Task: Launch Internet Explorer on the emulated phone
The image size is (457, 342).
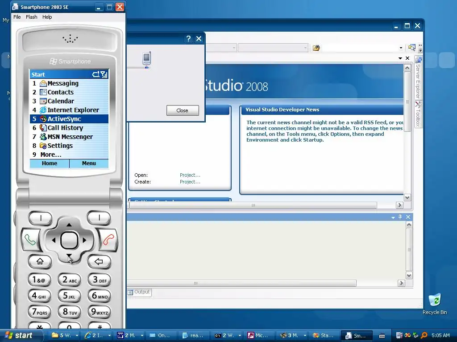Action: tap(69, 110)
